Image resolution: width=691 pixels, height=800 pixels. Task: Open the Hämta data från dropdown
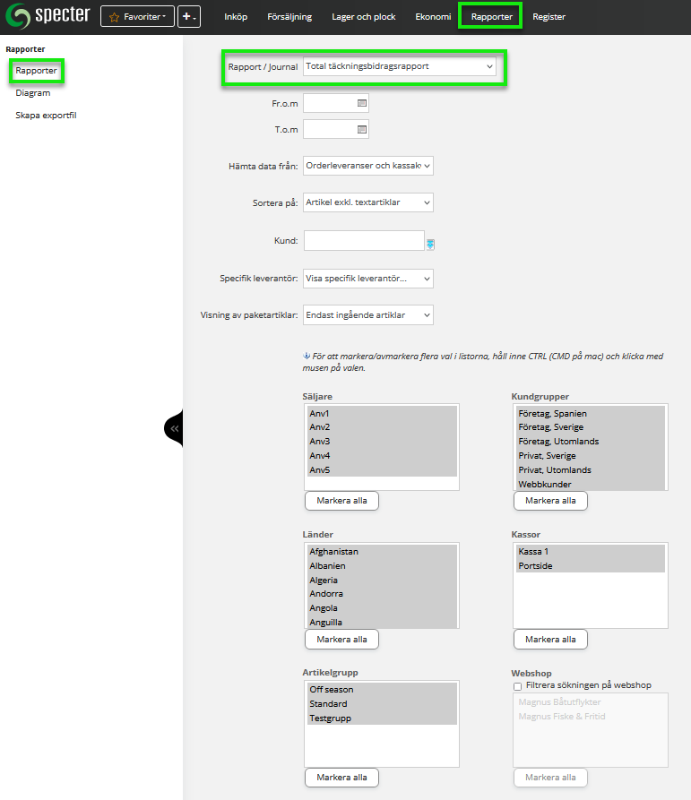(x=368, y=166)
